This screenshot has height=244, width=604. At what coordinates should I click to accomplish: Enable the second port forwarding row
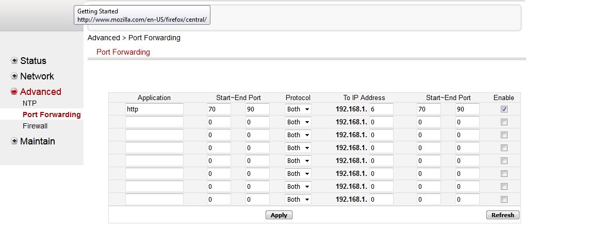tap(504, 122)
